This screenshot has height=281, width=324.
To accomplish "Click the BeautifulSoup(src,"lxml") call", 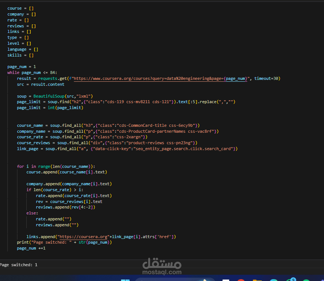I will [63, 97].
